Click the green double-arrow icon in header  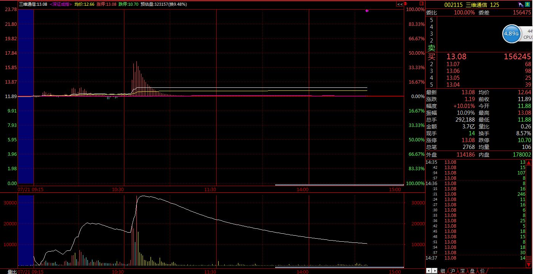(x=528, y=5)
